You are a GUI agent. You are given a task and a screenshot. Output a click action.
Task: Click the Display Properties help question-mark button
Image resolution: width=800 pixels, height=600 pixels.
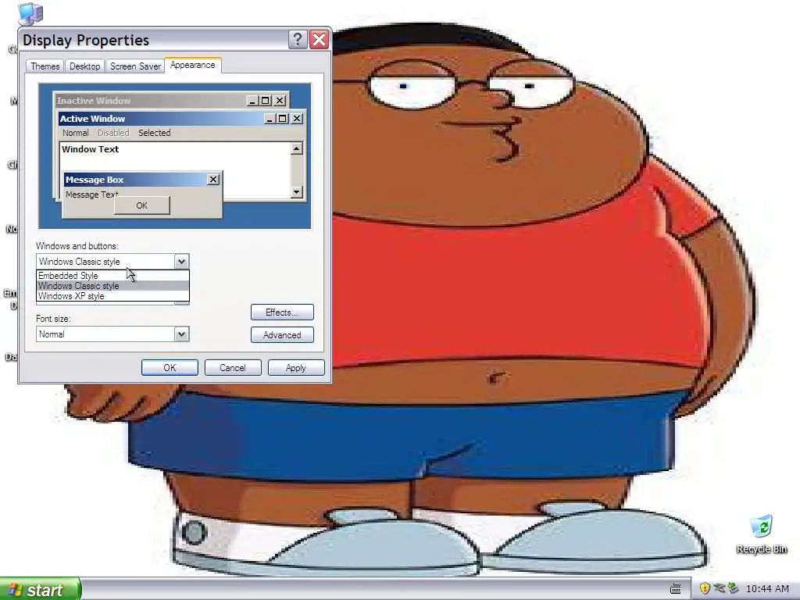(x=298, y=39)
